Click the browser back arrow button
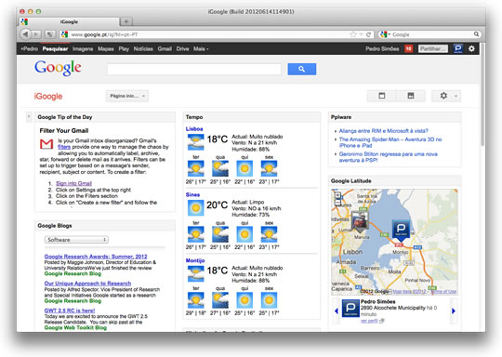 click(26, 34)
